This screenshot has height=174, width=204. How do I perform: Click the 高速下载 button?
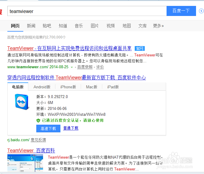pyautogui.click(x=48, y=129)
